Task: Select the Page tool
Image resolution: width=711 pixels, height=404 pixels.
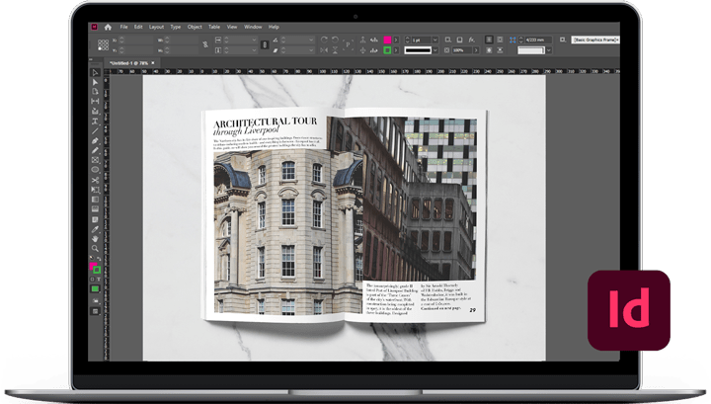Action: [x=95, y=92]
